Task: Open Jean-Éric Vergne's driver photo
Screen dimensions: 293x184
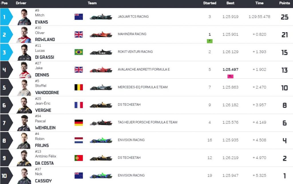Action: (x=24, y=105)
